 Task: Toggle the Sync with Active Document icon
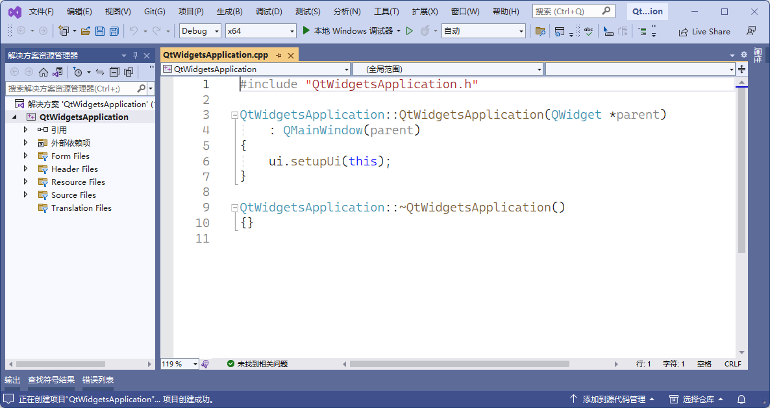(100, 73)
